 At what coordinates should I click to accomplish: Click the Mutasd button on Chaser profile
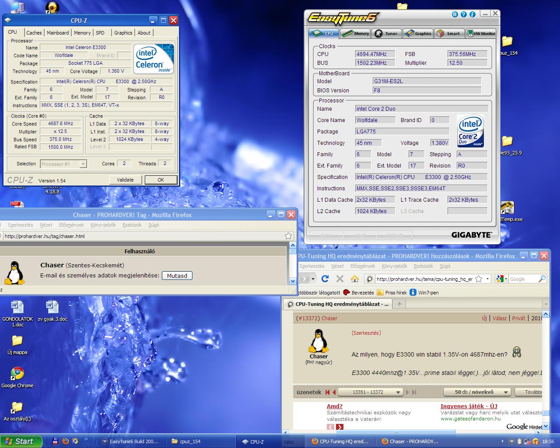click(177, 276)
